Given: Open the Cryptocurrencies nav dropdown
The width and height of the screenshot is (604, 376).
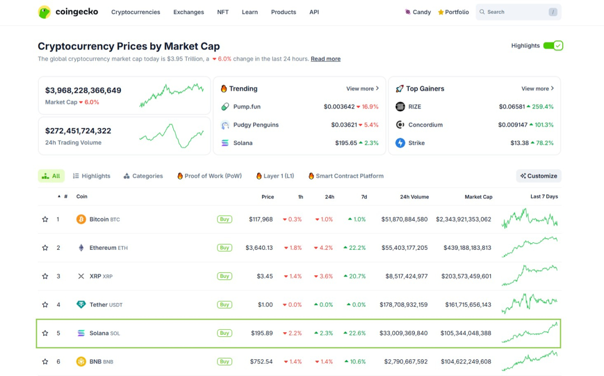Looking at the screenshot, I should tap(135, 12).
